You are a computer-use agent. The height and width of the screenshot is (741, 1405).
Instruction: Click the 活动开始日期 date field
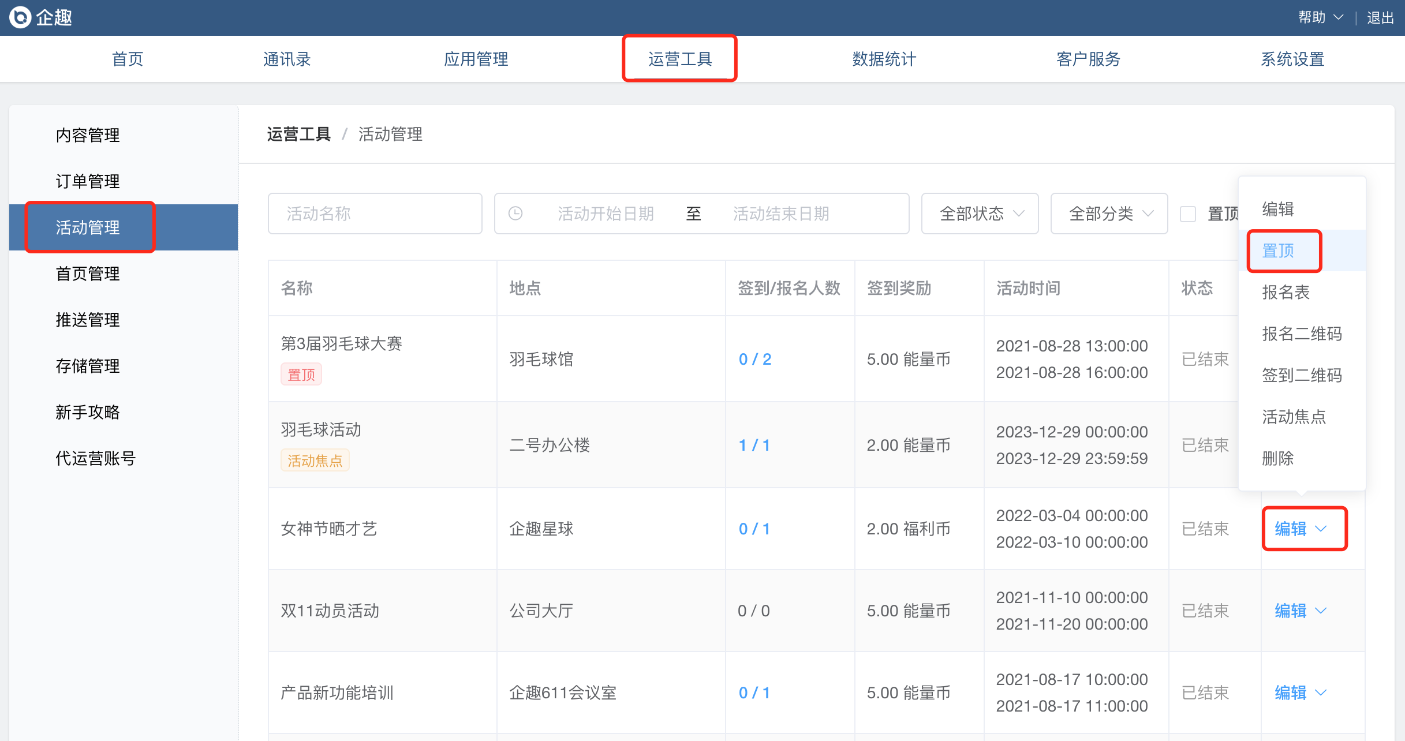click(606, 214)
